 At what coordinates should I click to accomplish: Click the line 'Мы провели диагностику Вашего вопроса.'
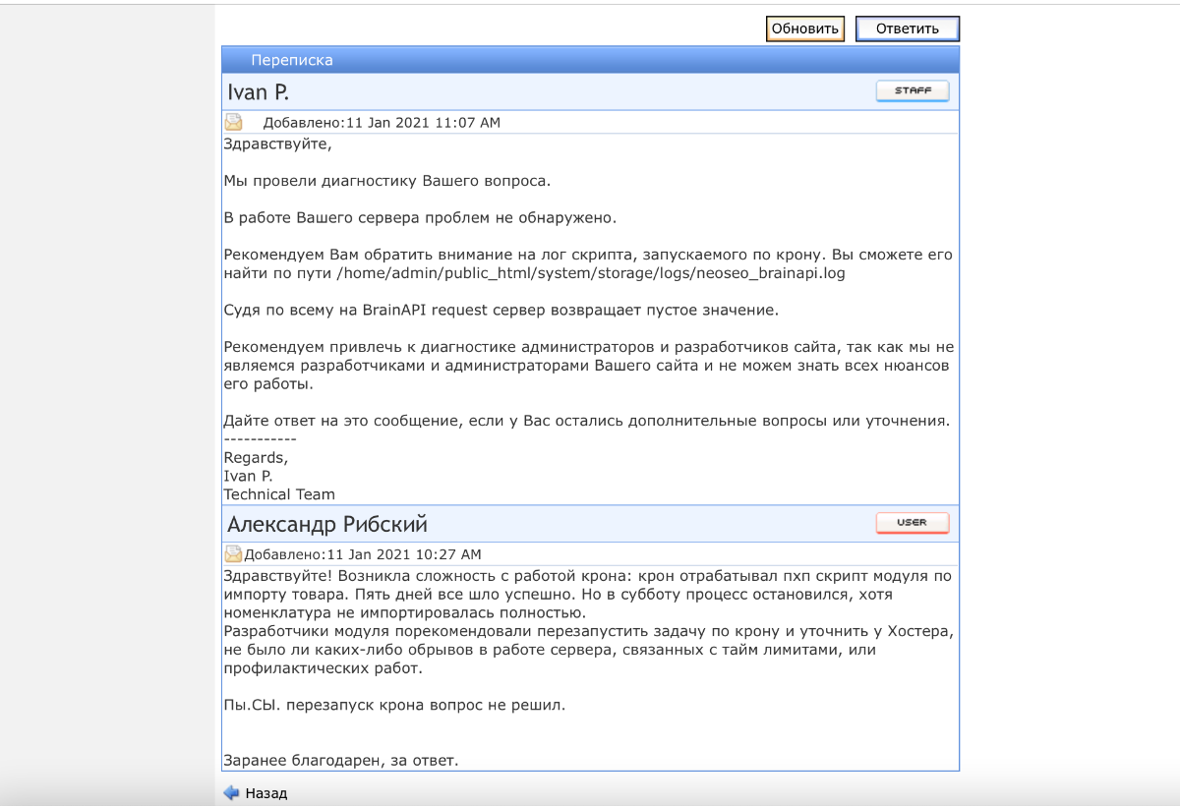point(387,181)
